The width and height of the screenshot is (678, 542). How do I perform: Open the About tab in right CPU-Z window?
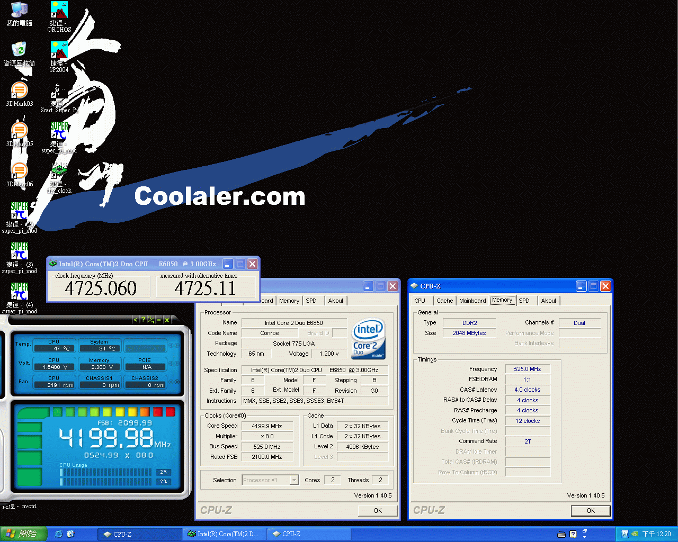point(549,301)
